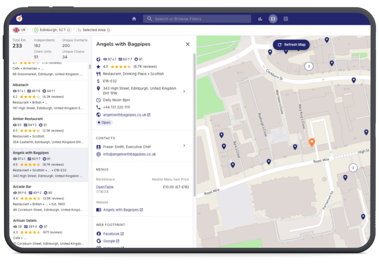Click the Home icon in top bar
The width and height of the screenshot is (379, 267).
pos(134,19)
